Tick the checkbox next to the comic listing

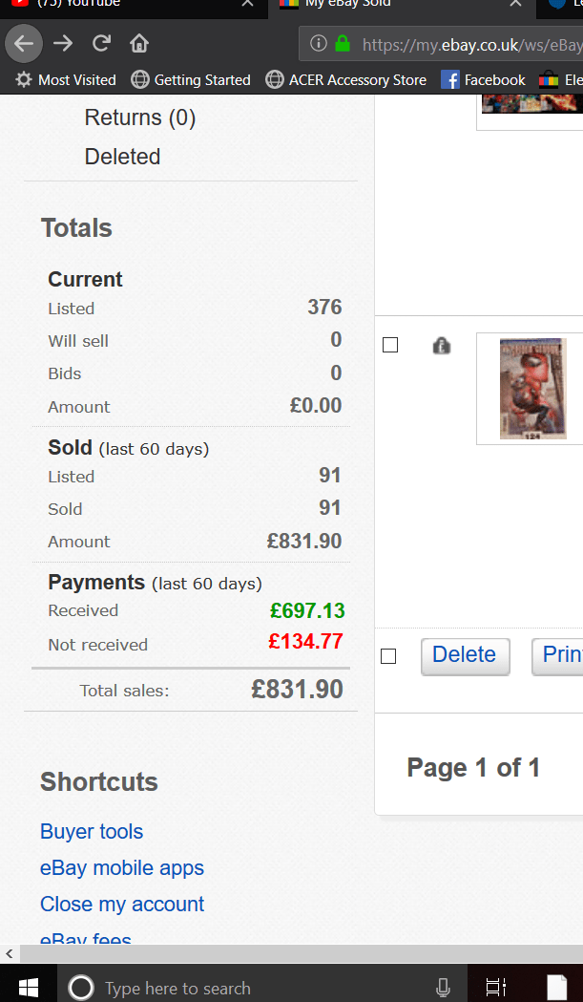389,345
